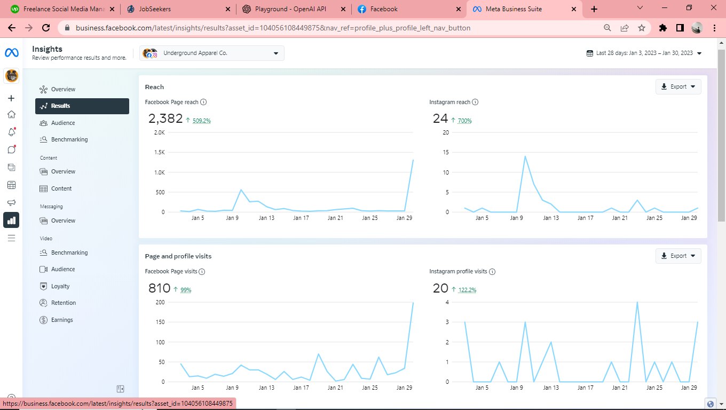Click the 122.2% Instagram profile visits change link
Screen dimensions: 726x410
click(x=467, y=290)
